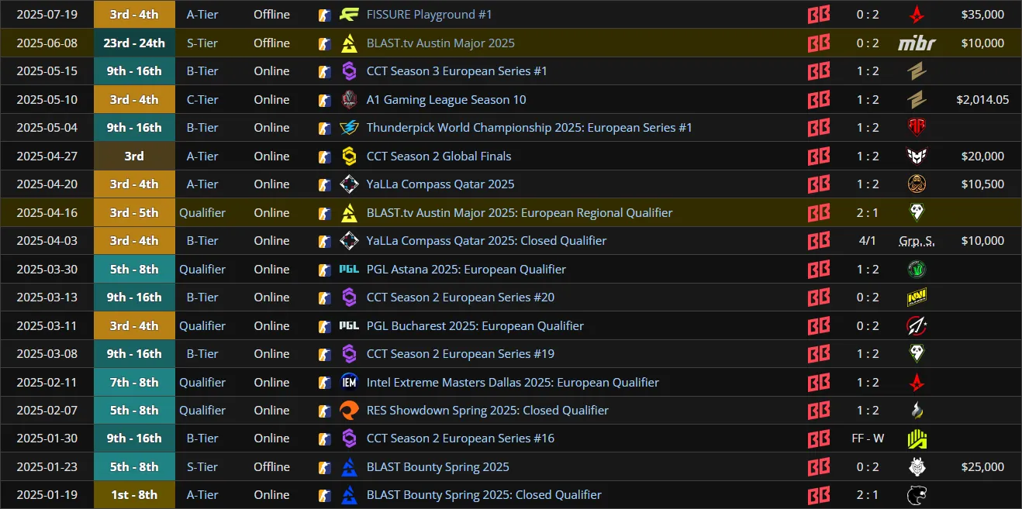1022x509 pixels.
Task: Click the A1 Gaming League Season 10 tournament icon
Action: pyautogui.click(x=349, y=99)
